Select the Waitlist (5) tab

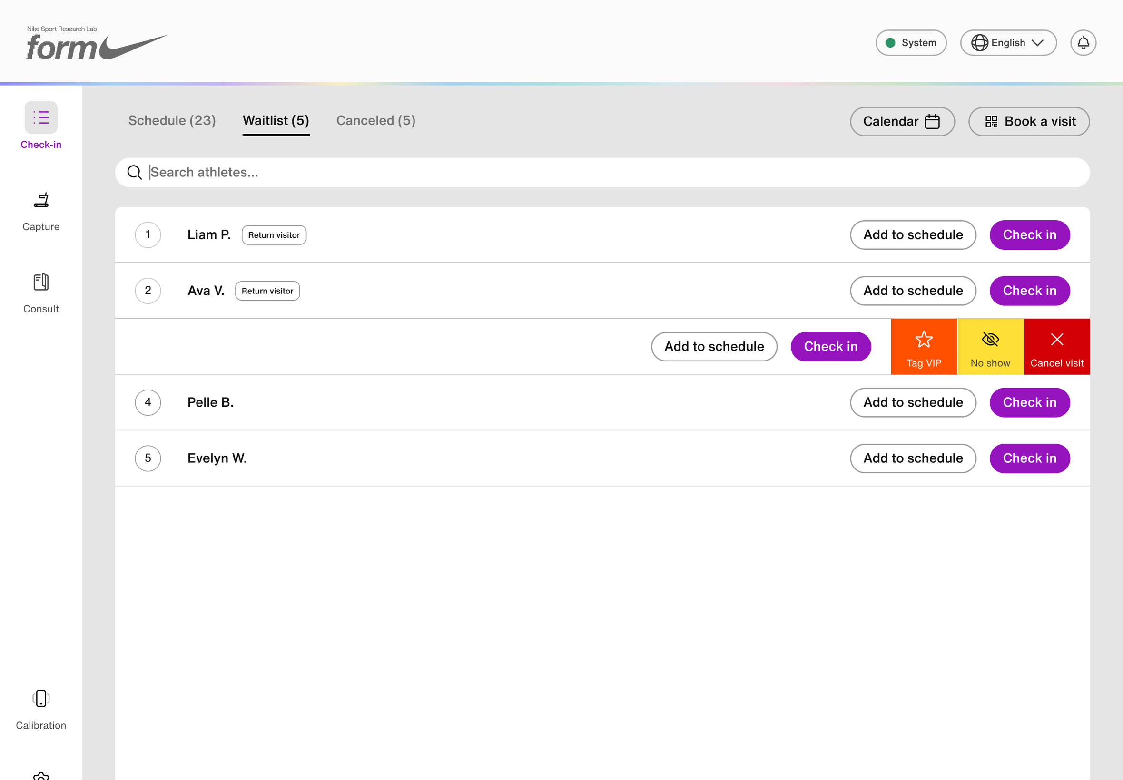click(x=276, y=121)
